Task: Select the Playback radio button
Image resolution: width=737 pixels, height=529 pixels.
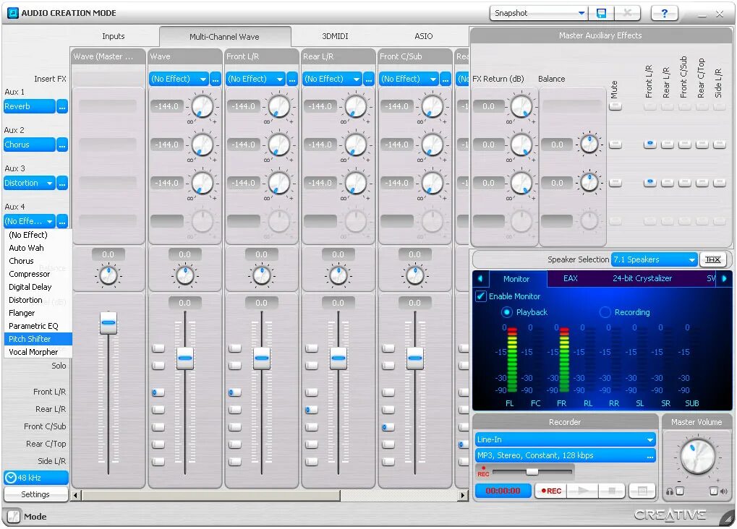Action: 507,312
